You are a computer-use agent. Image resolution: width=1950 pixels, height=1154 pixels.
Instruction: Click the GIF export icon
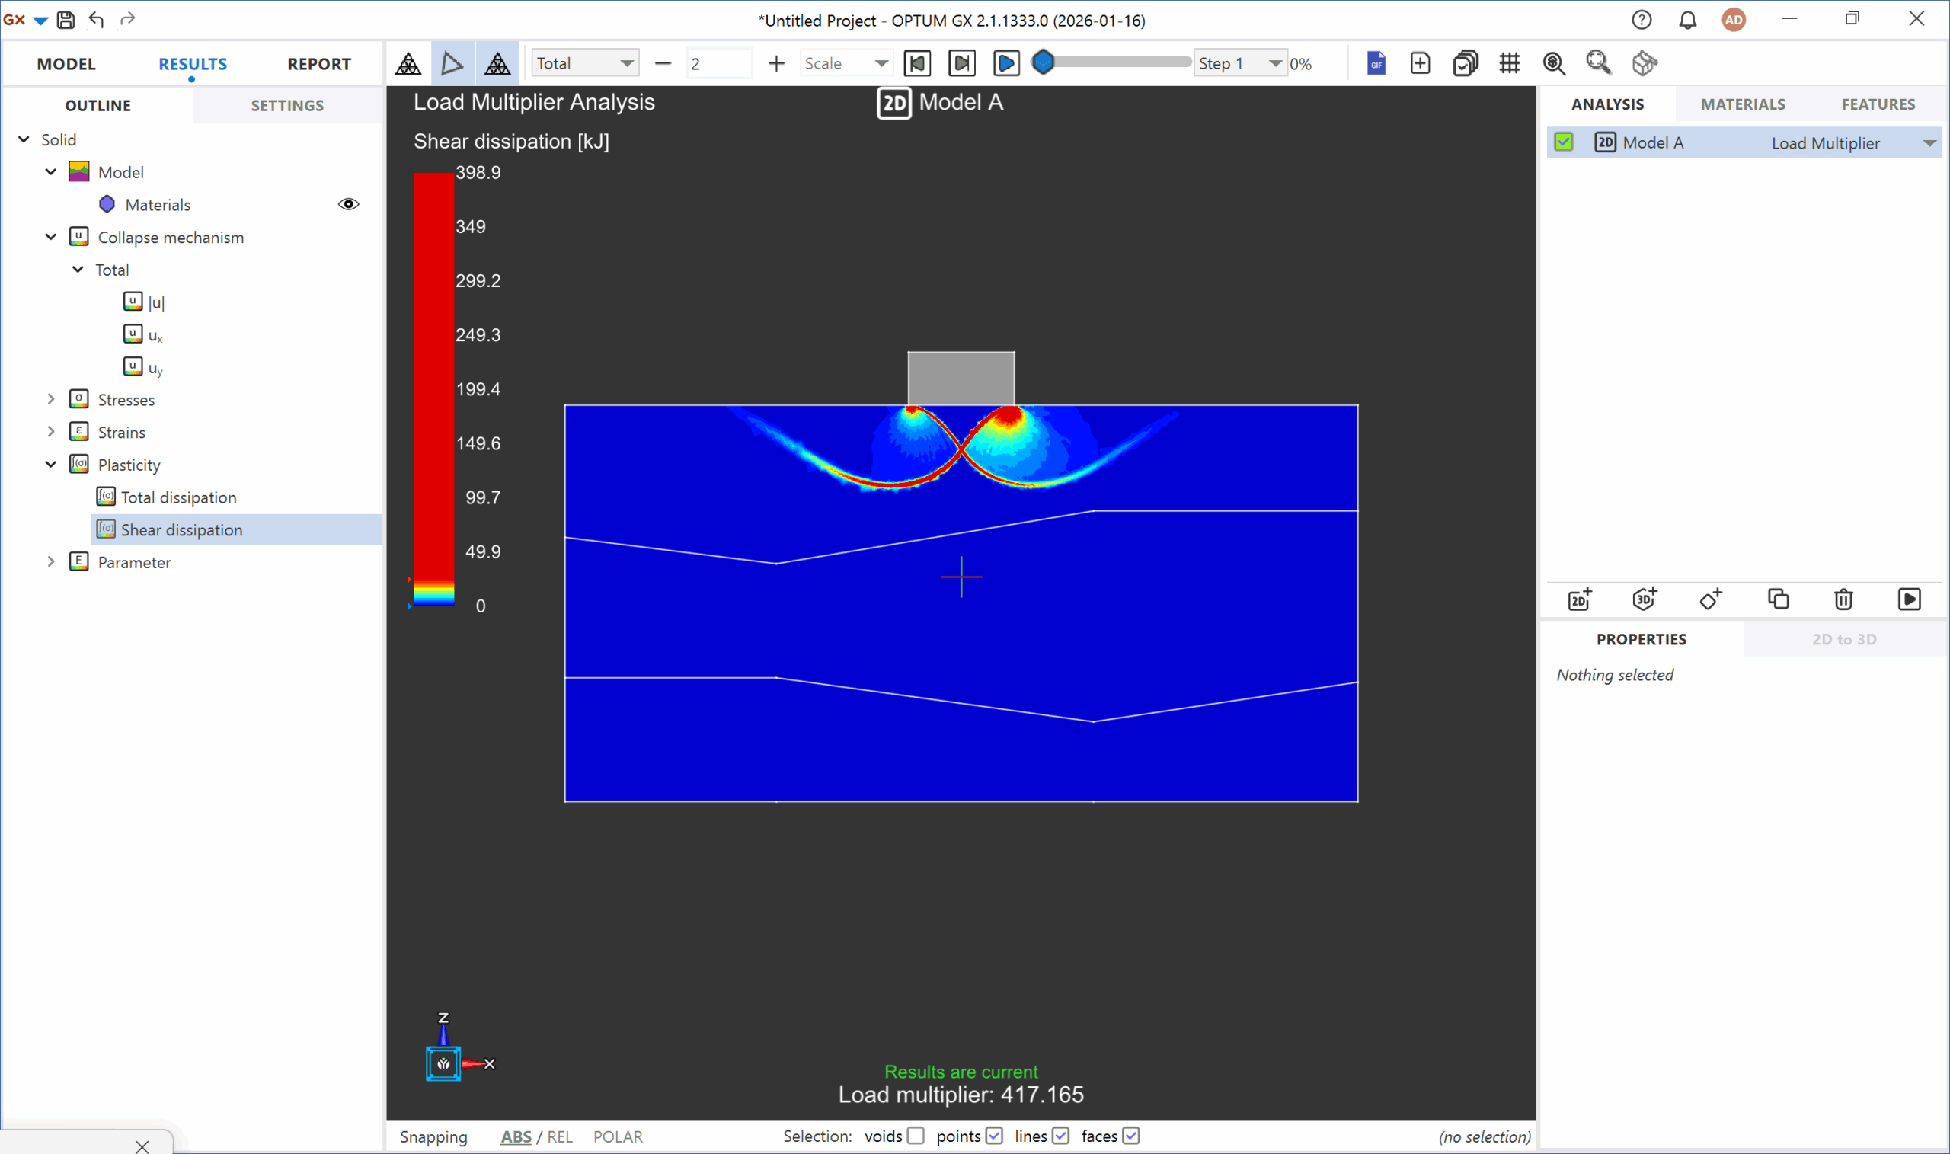point(1376,63)
